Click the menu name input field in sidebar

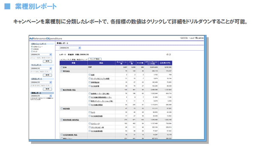41,58
